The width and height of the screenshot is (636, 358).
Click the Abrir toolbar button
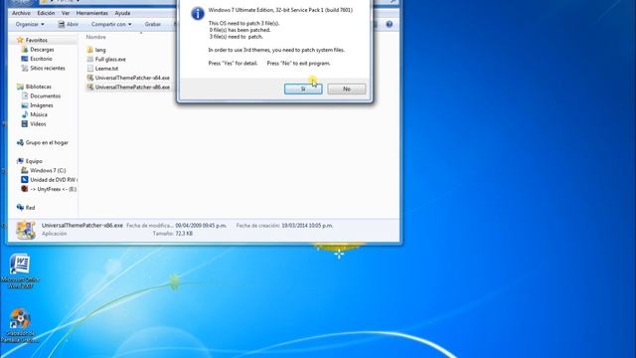(68, 24)
